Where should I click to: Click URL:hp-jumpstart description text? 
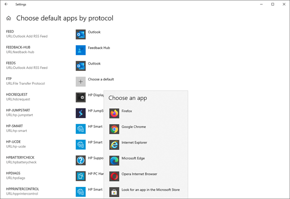click(x=19, y=115)
